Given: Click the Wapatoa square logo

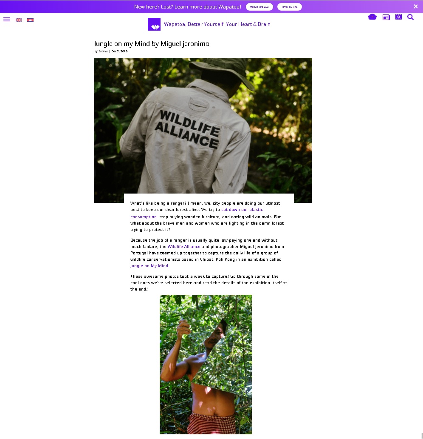Looking at the screenshot, I should pyautogui.click(x=154, y=24).
